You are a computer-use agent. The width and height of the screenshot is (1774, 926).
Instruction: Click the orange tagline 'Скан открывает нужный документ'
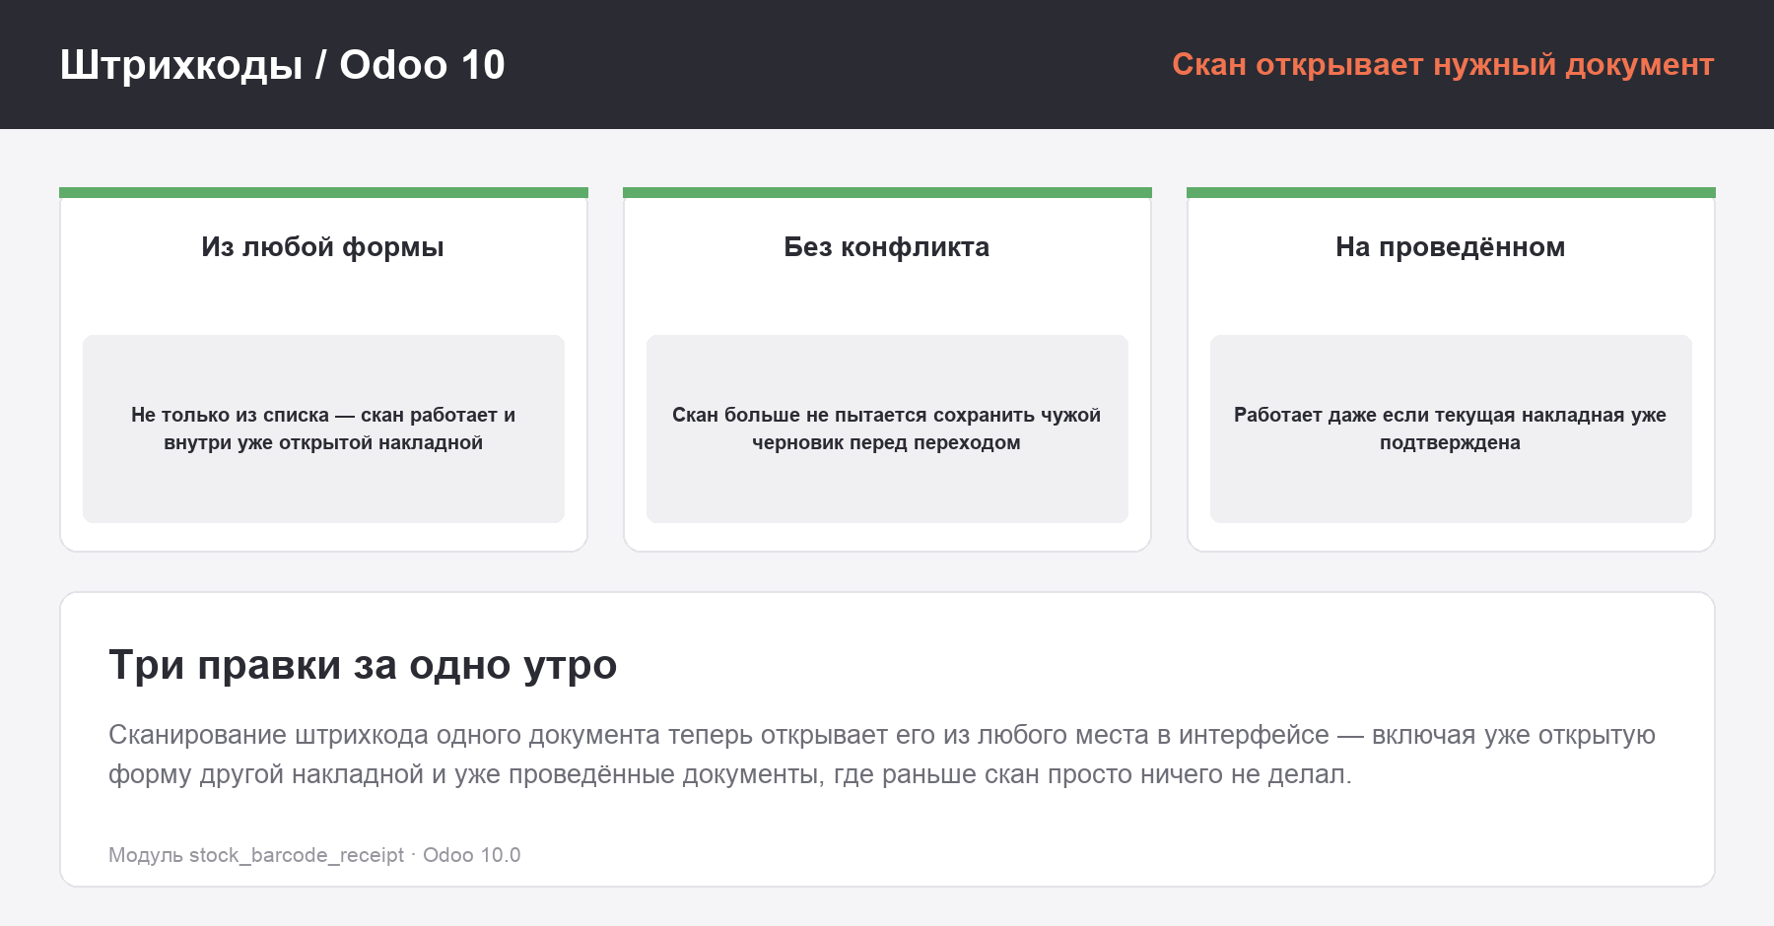[1443, 64]
